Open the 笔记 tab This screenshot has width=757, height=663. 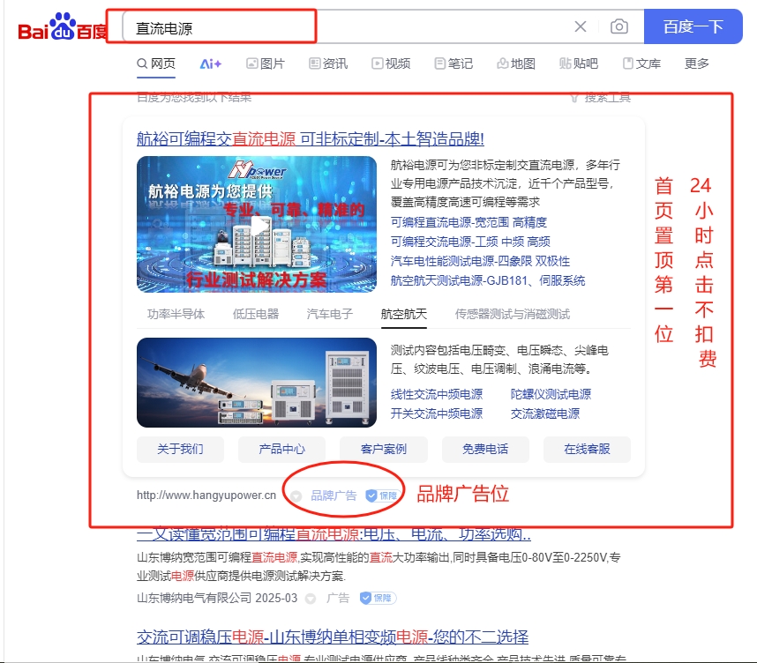coord(453,63)
